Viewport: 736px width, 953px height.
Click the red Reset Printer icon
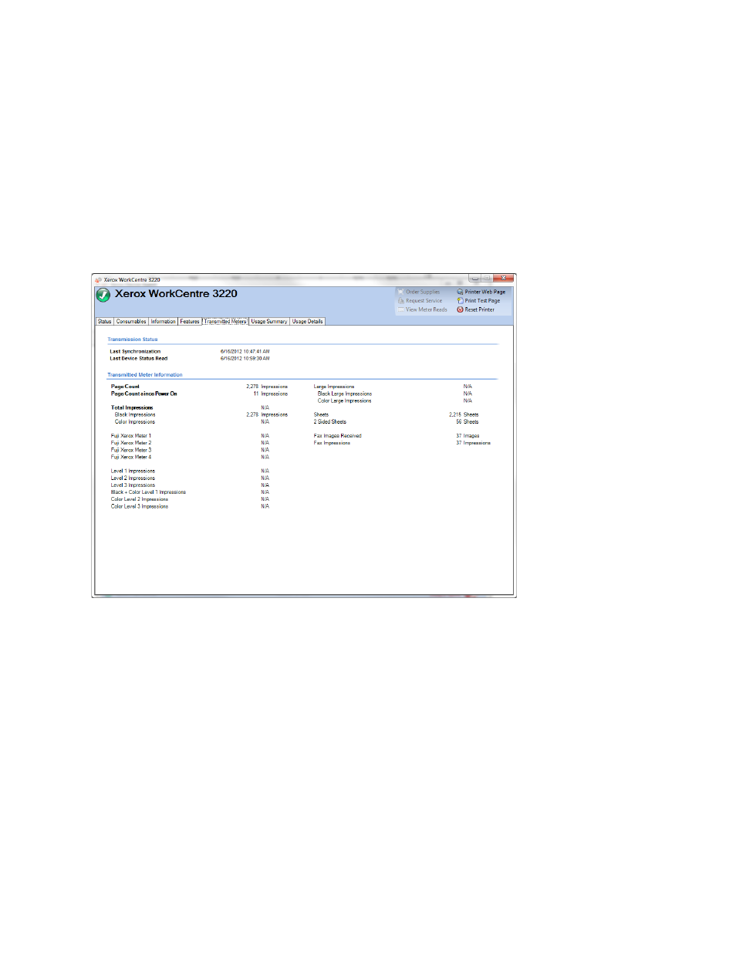pyautogui.click(x=460, y=309)
